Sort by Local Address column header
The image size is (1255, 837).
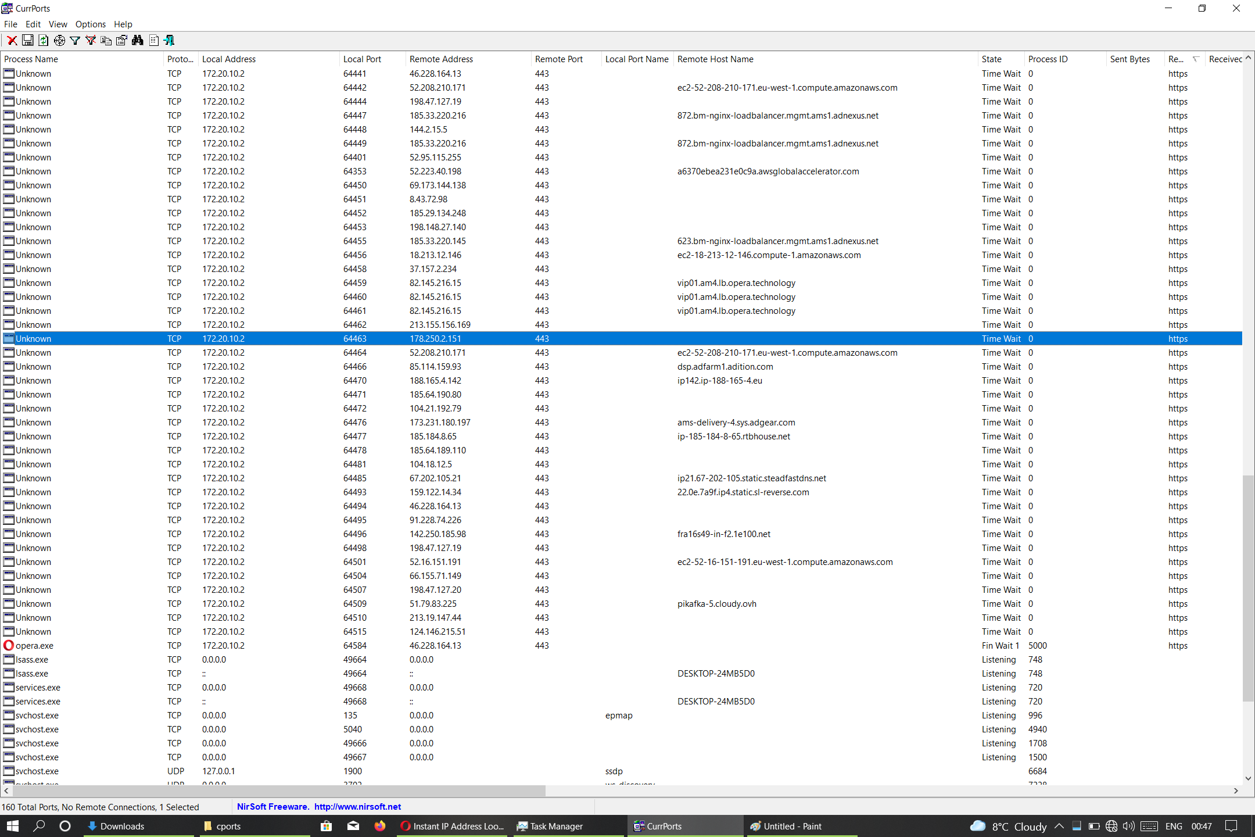click(269, 59)
